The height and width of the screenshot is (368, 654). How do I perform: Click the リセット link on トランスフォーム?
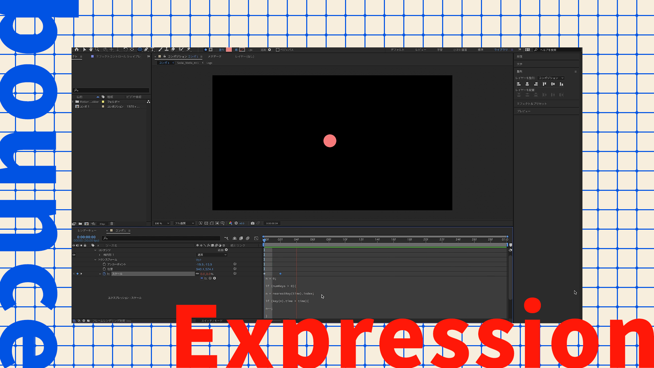click(199, 260)
